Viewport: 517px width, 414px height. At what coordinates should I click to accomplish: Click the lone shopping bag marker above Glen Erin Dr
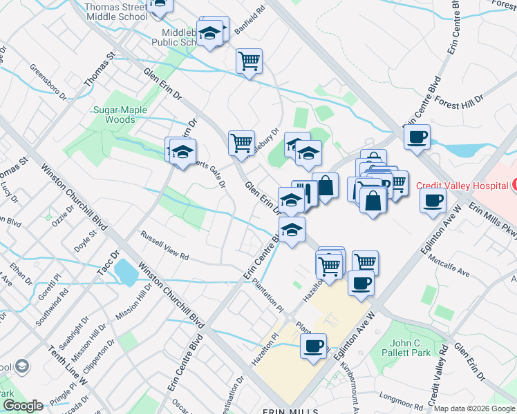(x=325, y=186)
